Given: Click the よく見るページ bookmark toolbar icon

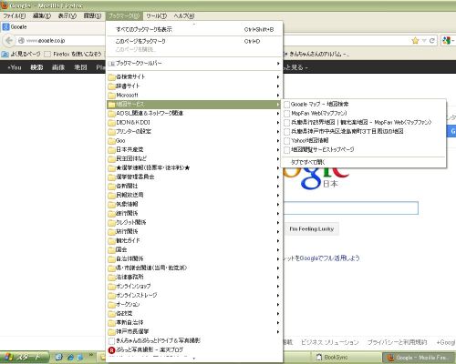Looking at the screenshot, I should 5,55.
